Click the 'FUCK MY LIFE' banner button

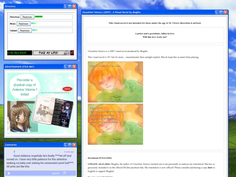[x=51, y=53]
